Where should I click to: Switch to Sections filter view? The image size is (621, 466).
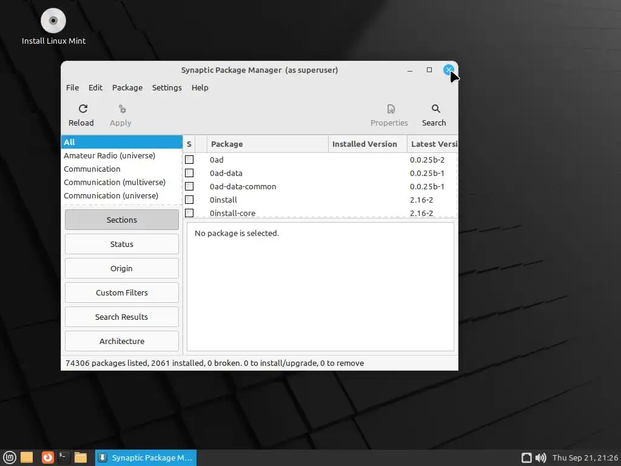121,220
